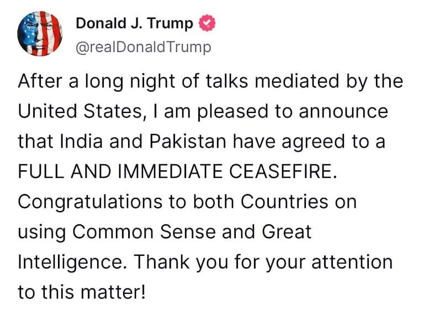Open the flag-painted face profile avatar
The image size is (424, 312).
point(40,34)
